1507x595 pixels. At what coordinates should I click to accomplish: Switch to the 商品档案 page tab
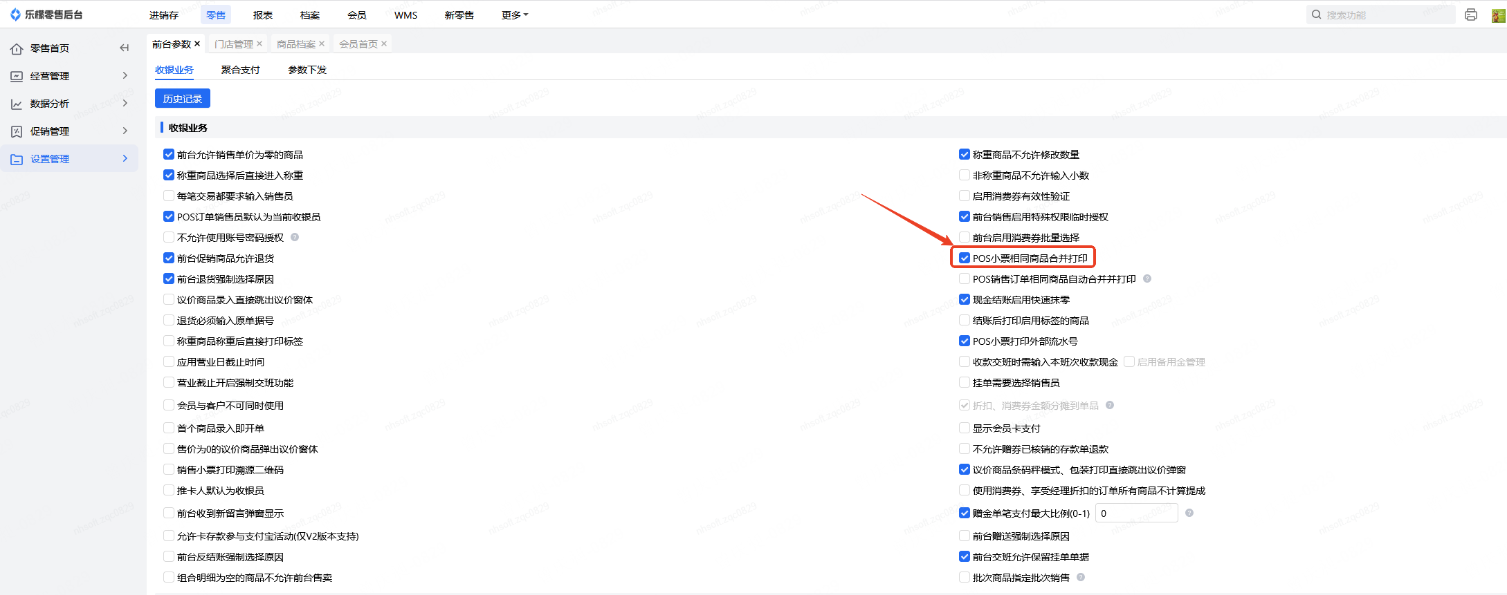click(x=296, y=44)
